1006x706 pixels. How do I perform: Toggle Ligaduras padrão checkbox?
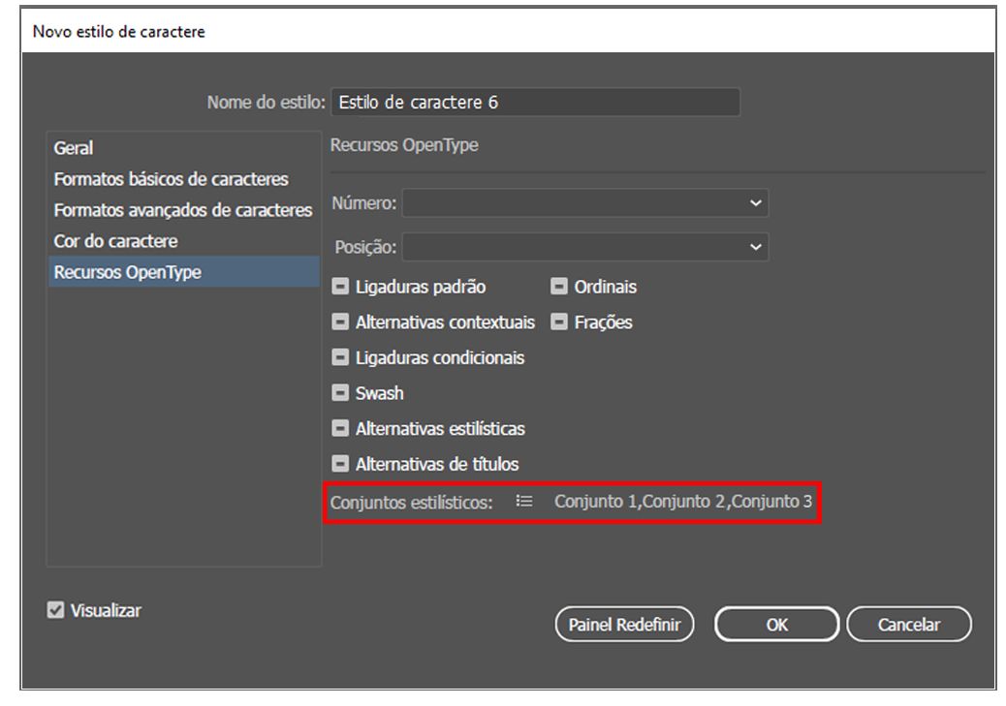click(340, 287)
